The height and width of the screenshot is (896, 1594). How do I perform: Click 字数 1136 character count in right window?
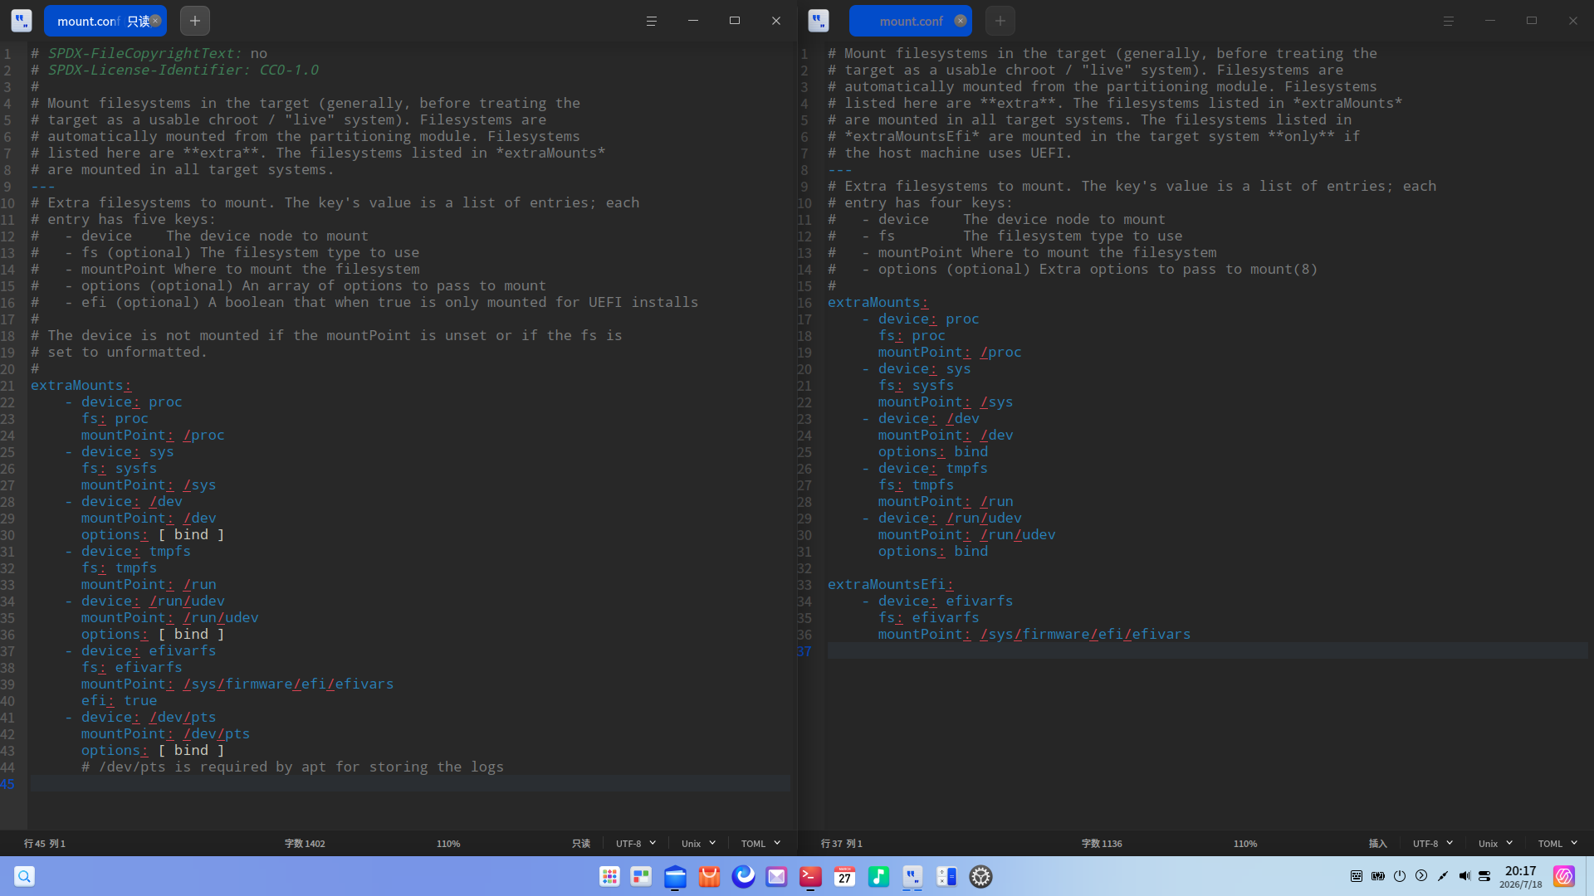(1102, 843)
